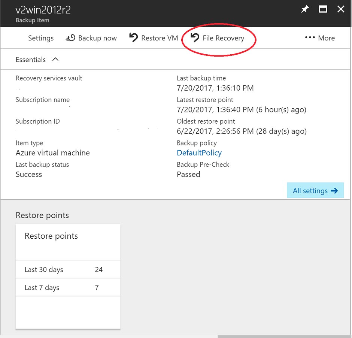
Task: Open File Recovery from the toolbar
Action: point(223,38)
